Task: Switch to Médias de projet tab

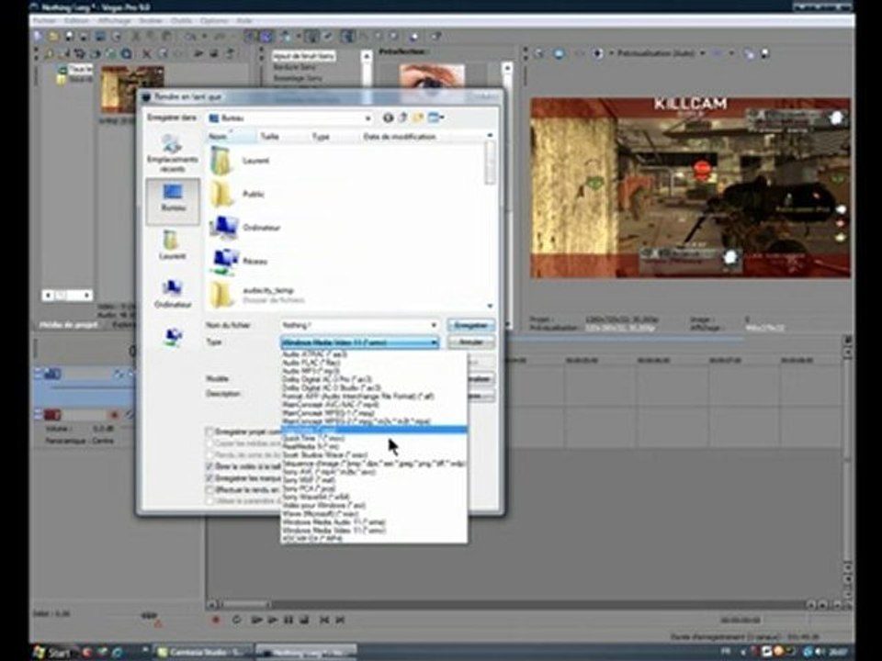Action: [x=69, y=324]
